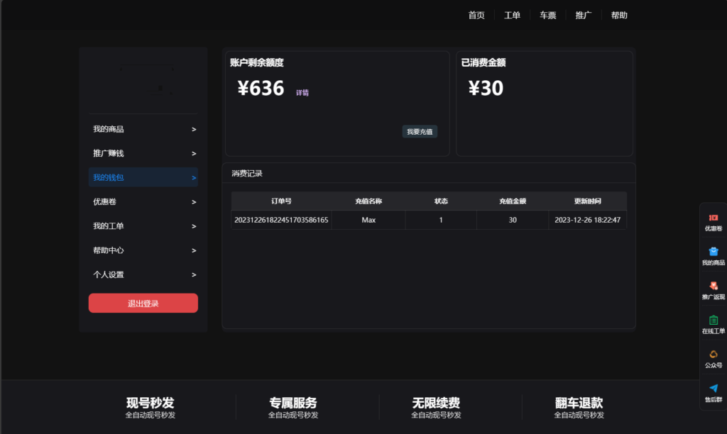
Task: Expand the 推广赚钱 sidebar entry
Action: [x=143, y=153]
